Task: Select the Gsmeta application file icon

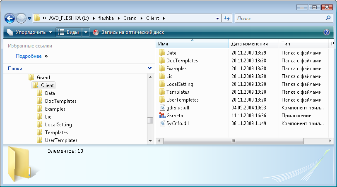Action: pos(162,116)
